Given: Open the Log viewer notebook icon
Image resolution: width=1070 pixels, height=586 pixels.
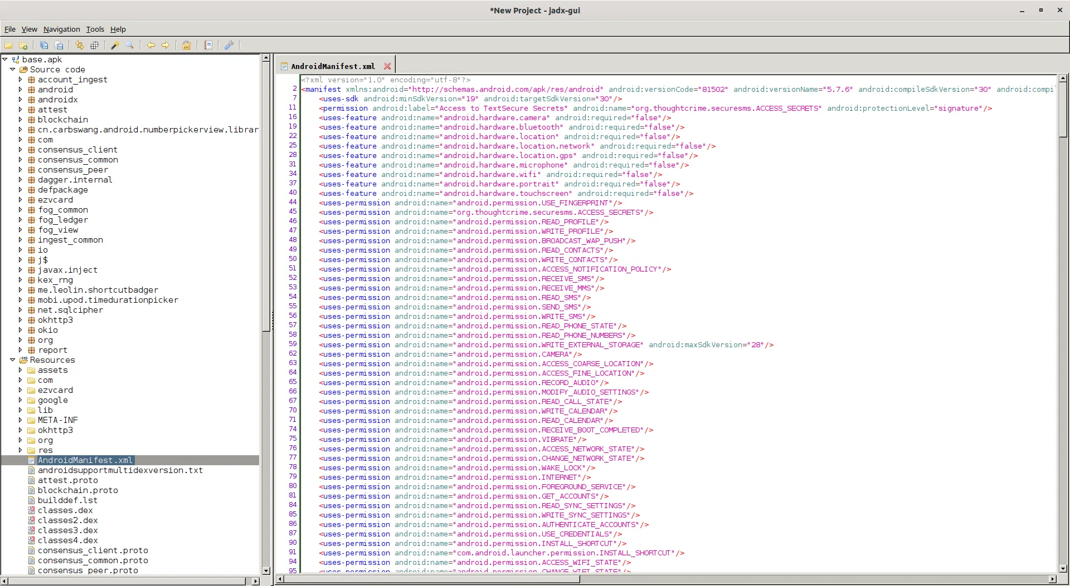Looking at the screenshot, I should [x=208, y=46].
